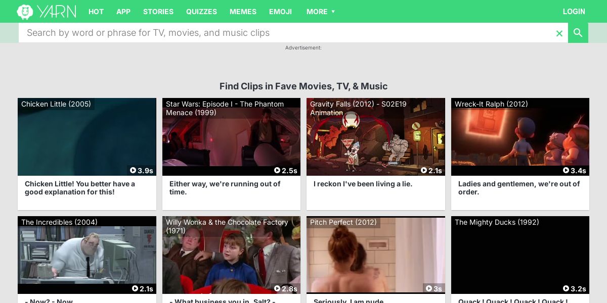
Task: Open the MEMES page
Action: 243,12
